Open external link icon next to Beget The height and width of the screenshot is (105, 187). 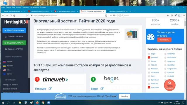[102, 89]
